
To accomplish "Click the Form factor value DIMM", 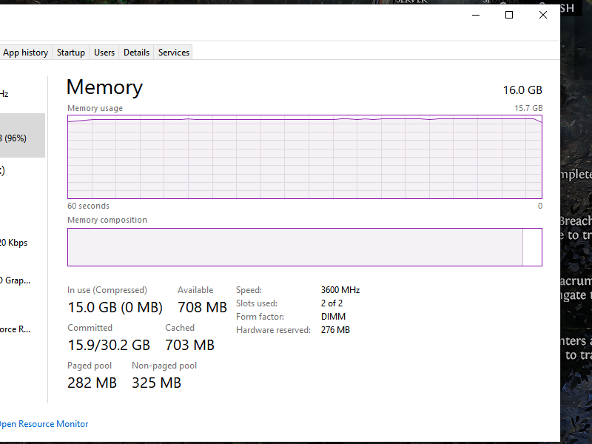I will 333,317.
